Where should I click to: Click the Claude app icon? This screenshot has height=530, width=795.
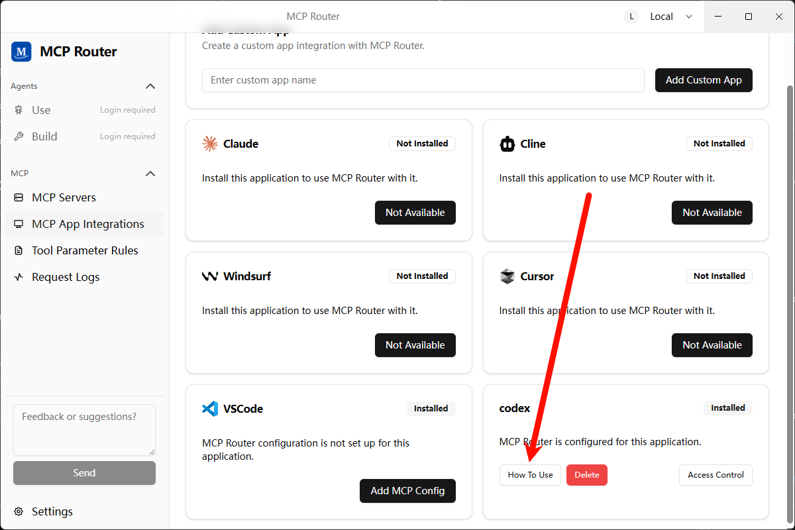210,144
